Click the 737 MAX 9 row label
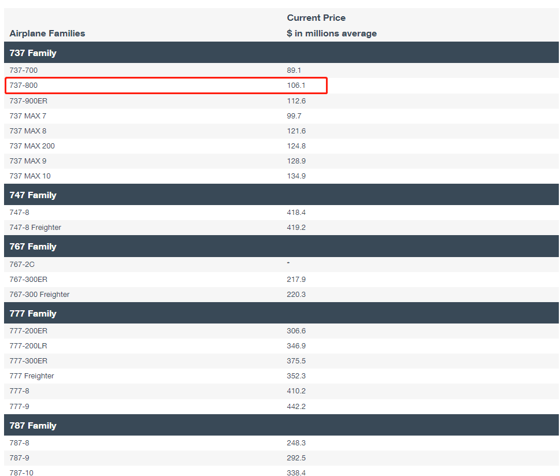The width and height of the screenshot is (560, 476). click(28, 161)
